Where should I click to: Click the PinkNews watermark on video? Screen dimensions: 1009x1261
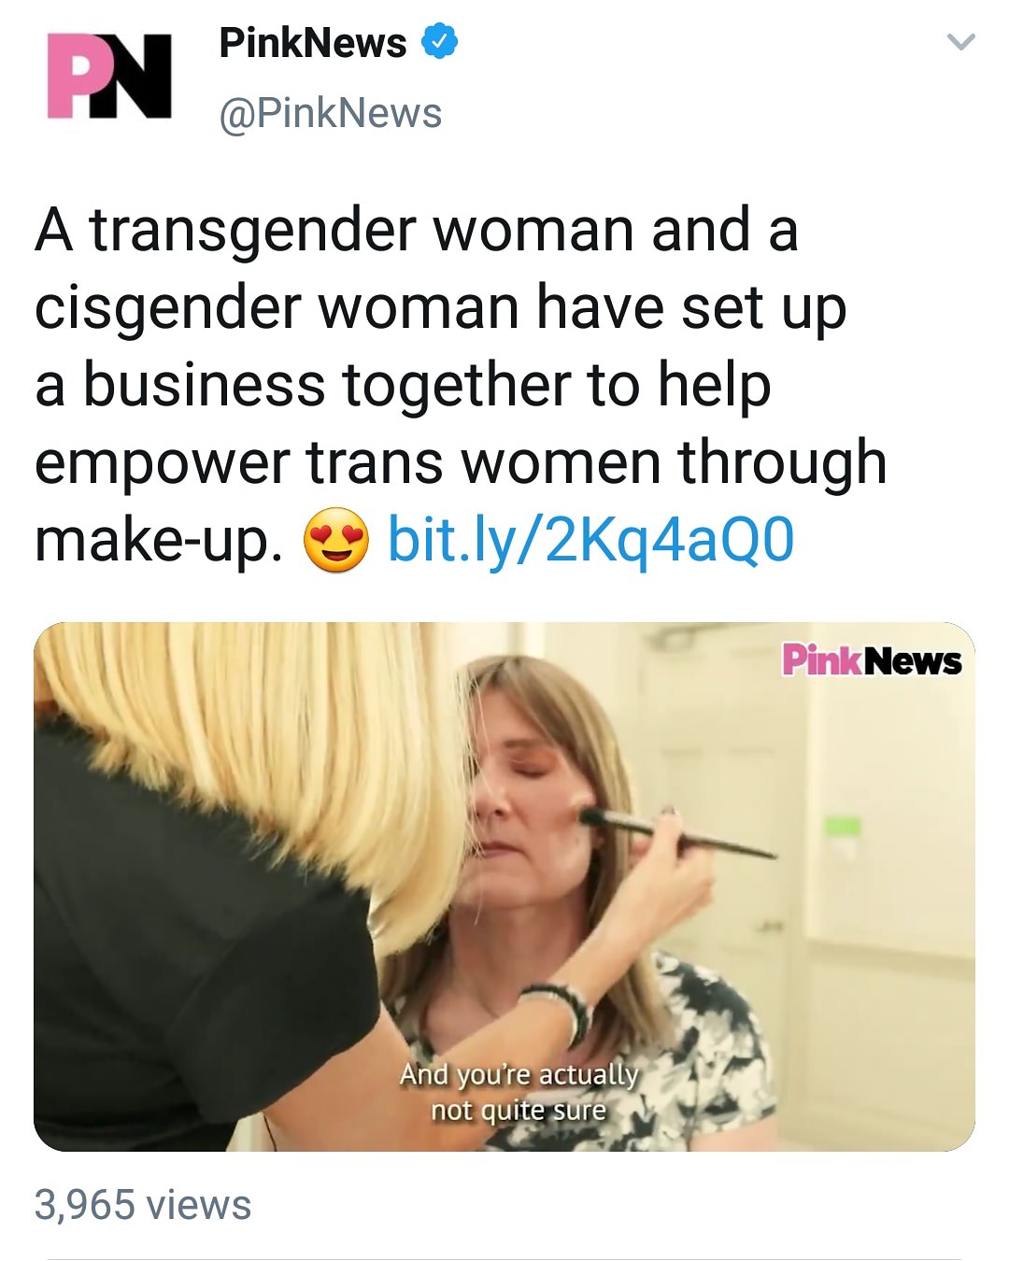tap(871, 660)
